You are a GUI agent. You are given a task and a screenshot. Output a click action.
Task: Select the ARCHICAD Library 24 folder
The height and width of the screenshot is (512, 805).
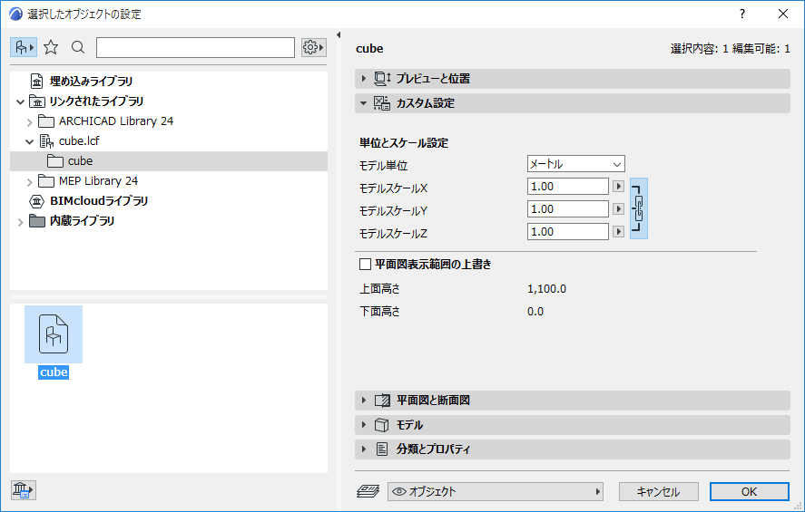[116, 121]
